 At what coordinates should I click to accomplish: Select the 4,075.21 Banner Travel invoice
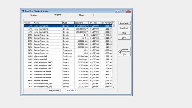68,41
